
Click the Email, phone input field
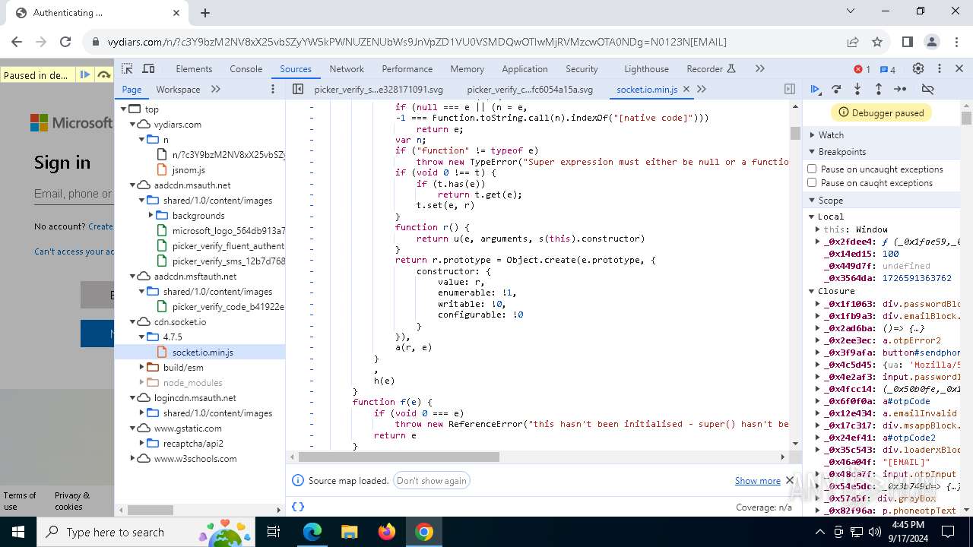[74, 194]
